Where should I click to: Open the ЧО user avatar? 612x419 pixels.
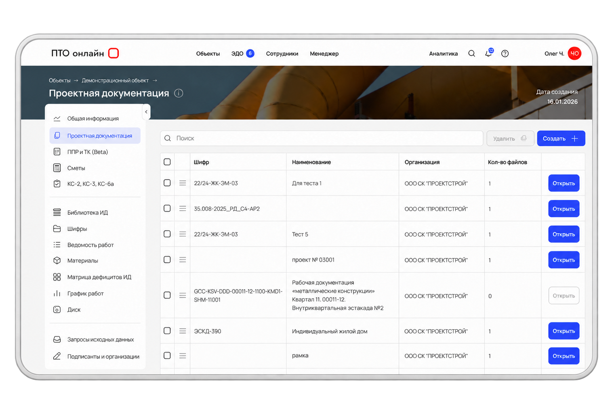click(x=574, y=53)
